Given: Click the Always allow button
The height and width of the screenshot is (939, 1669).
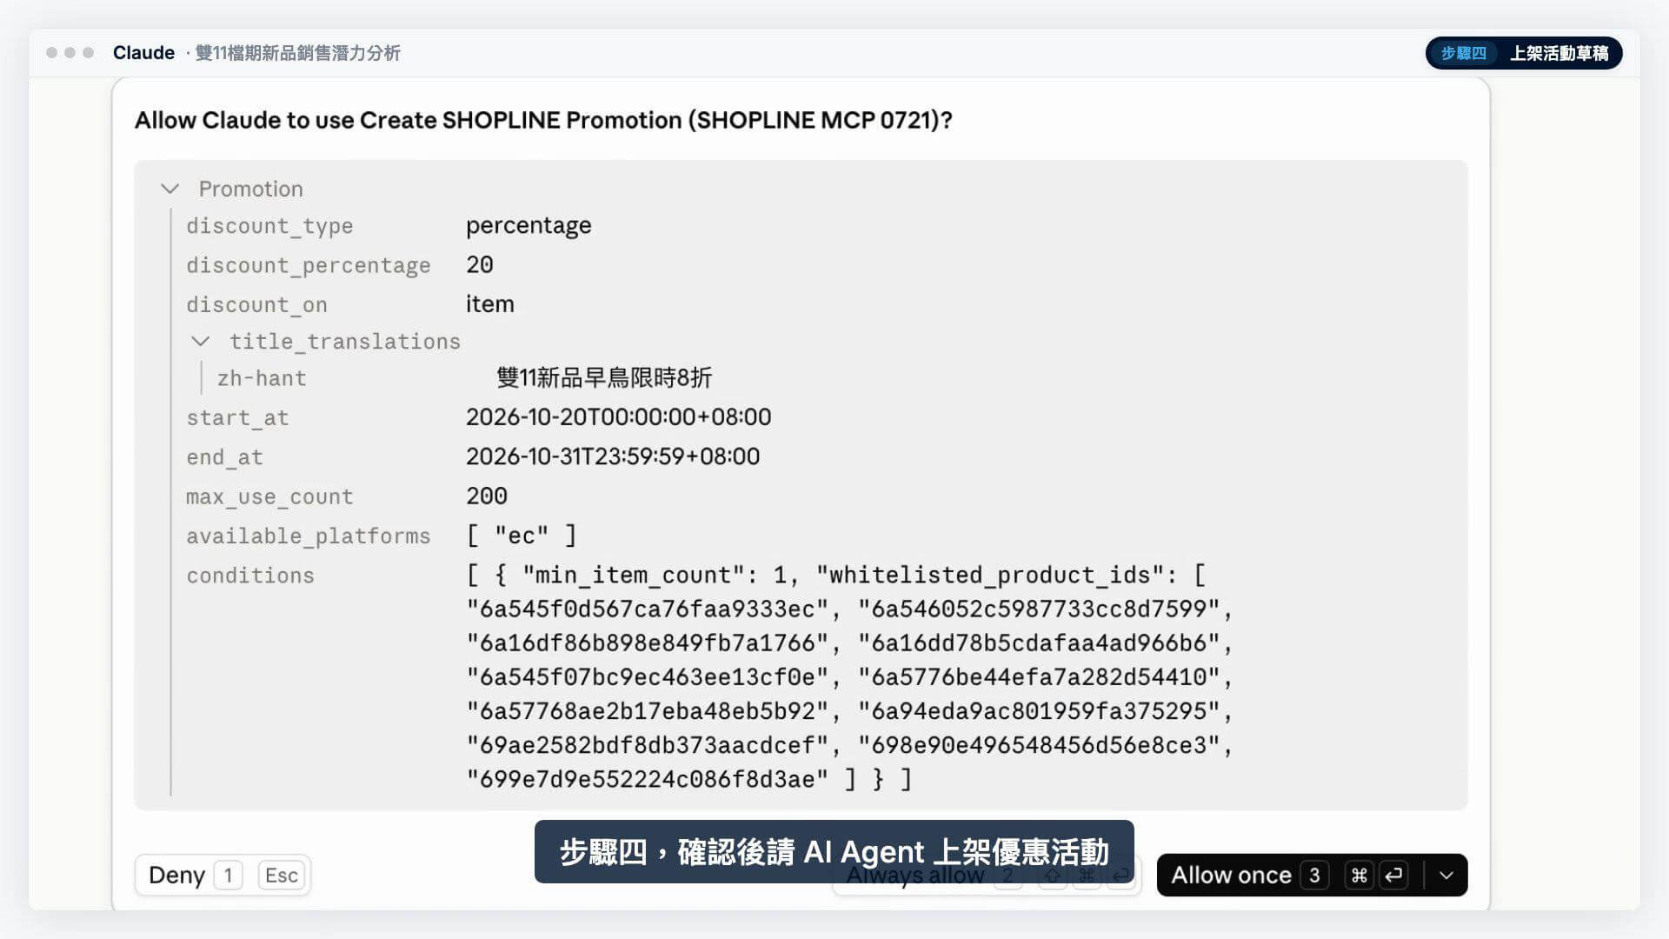Looking at the screenshot, I should click(987, 876).
